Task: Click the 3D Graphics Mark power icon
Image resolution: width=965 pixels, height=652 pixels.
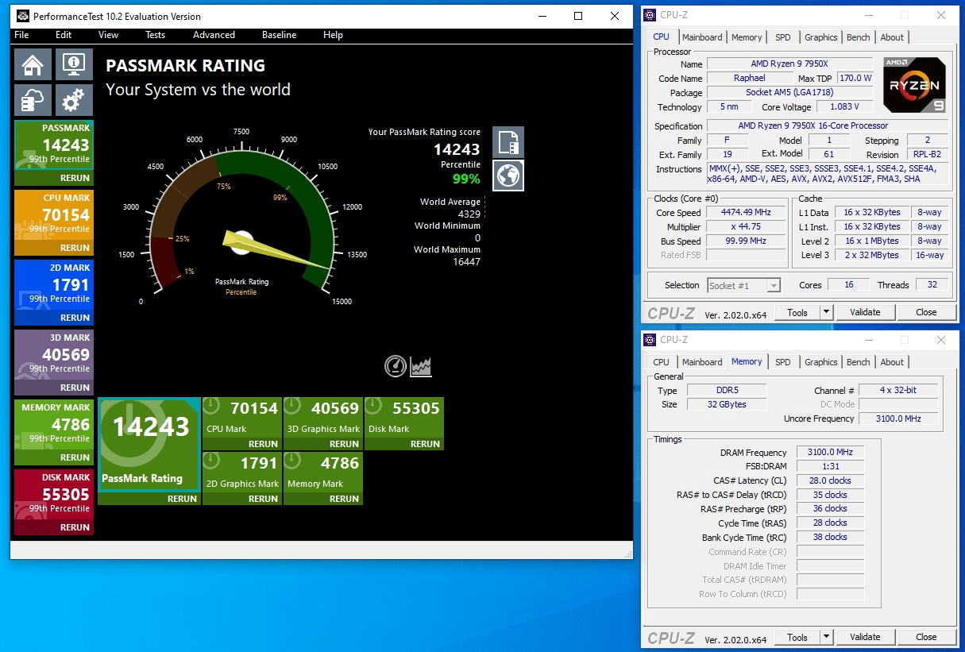Action: (292, 407)
